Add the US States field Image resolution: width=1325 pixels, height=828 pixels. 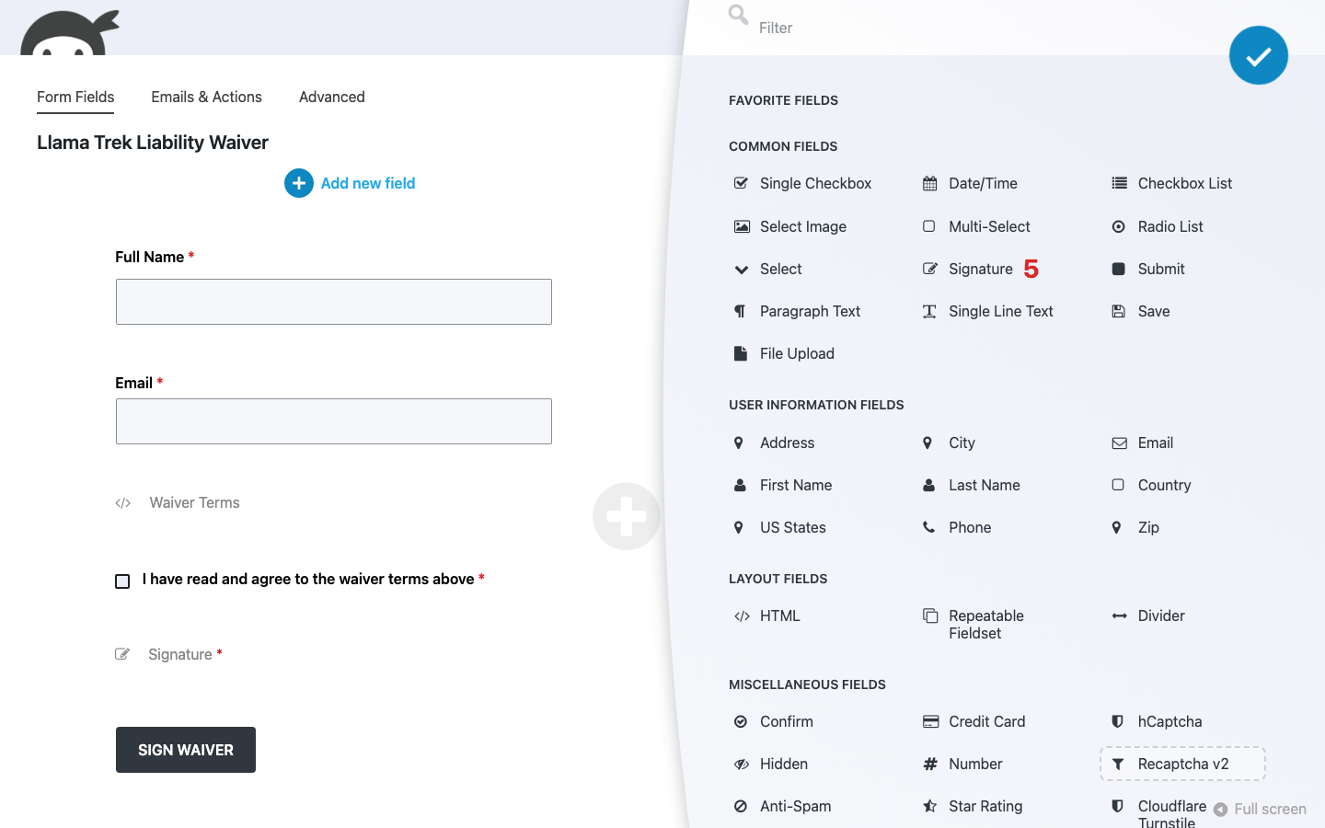coord(779,527)
